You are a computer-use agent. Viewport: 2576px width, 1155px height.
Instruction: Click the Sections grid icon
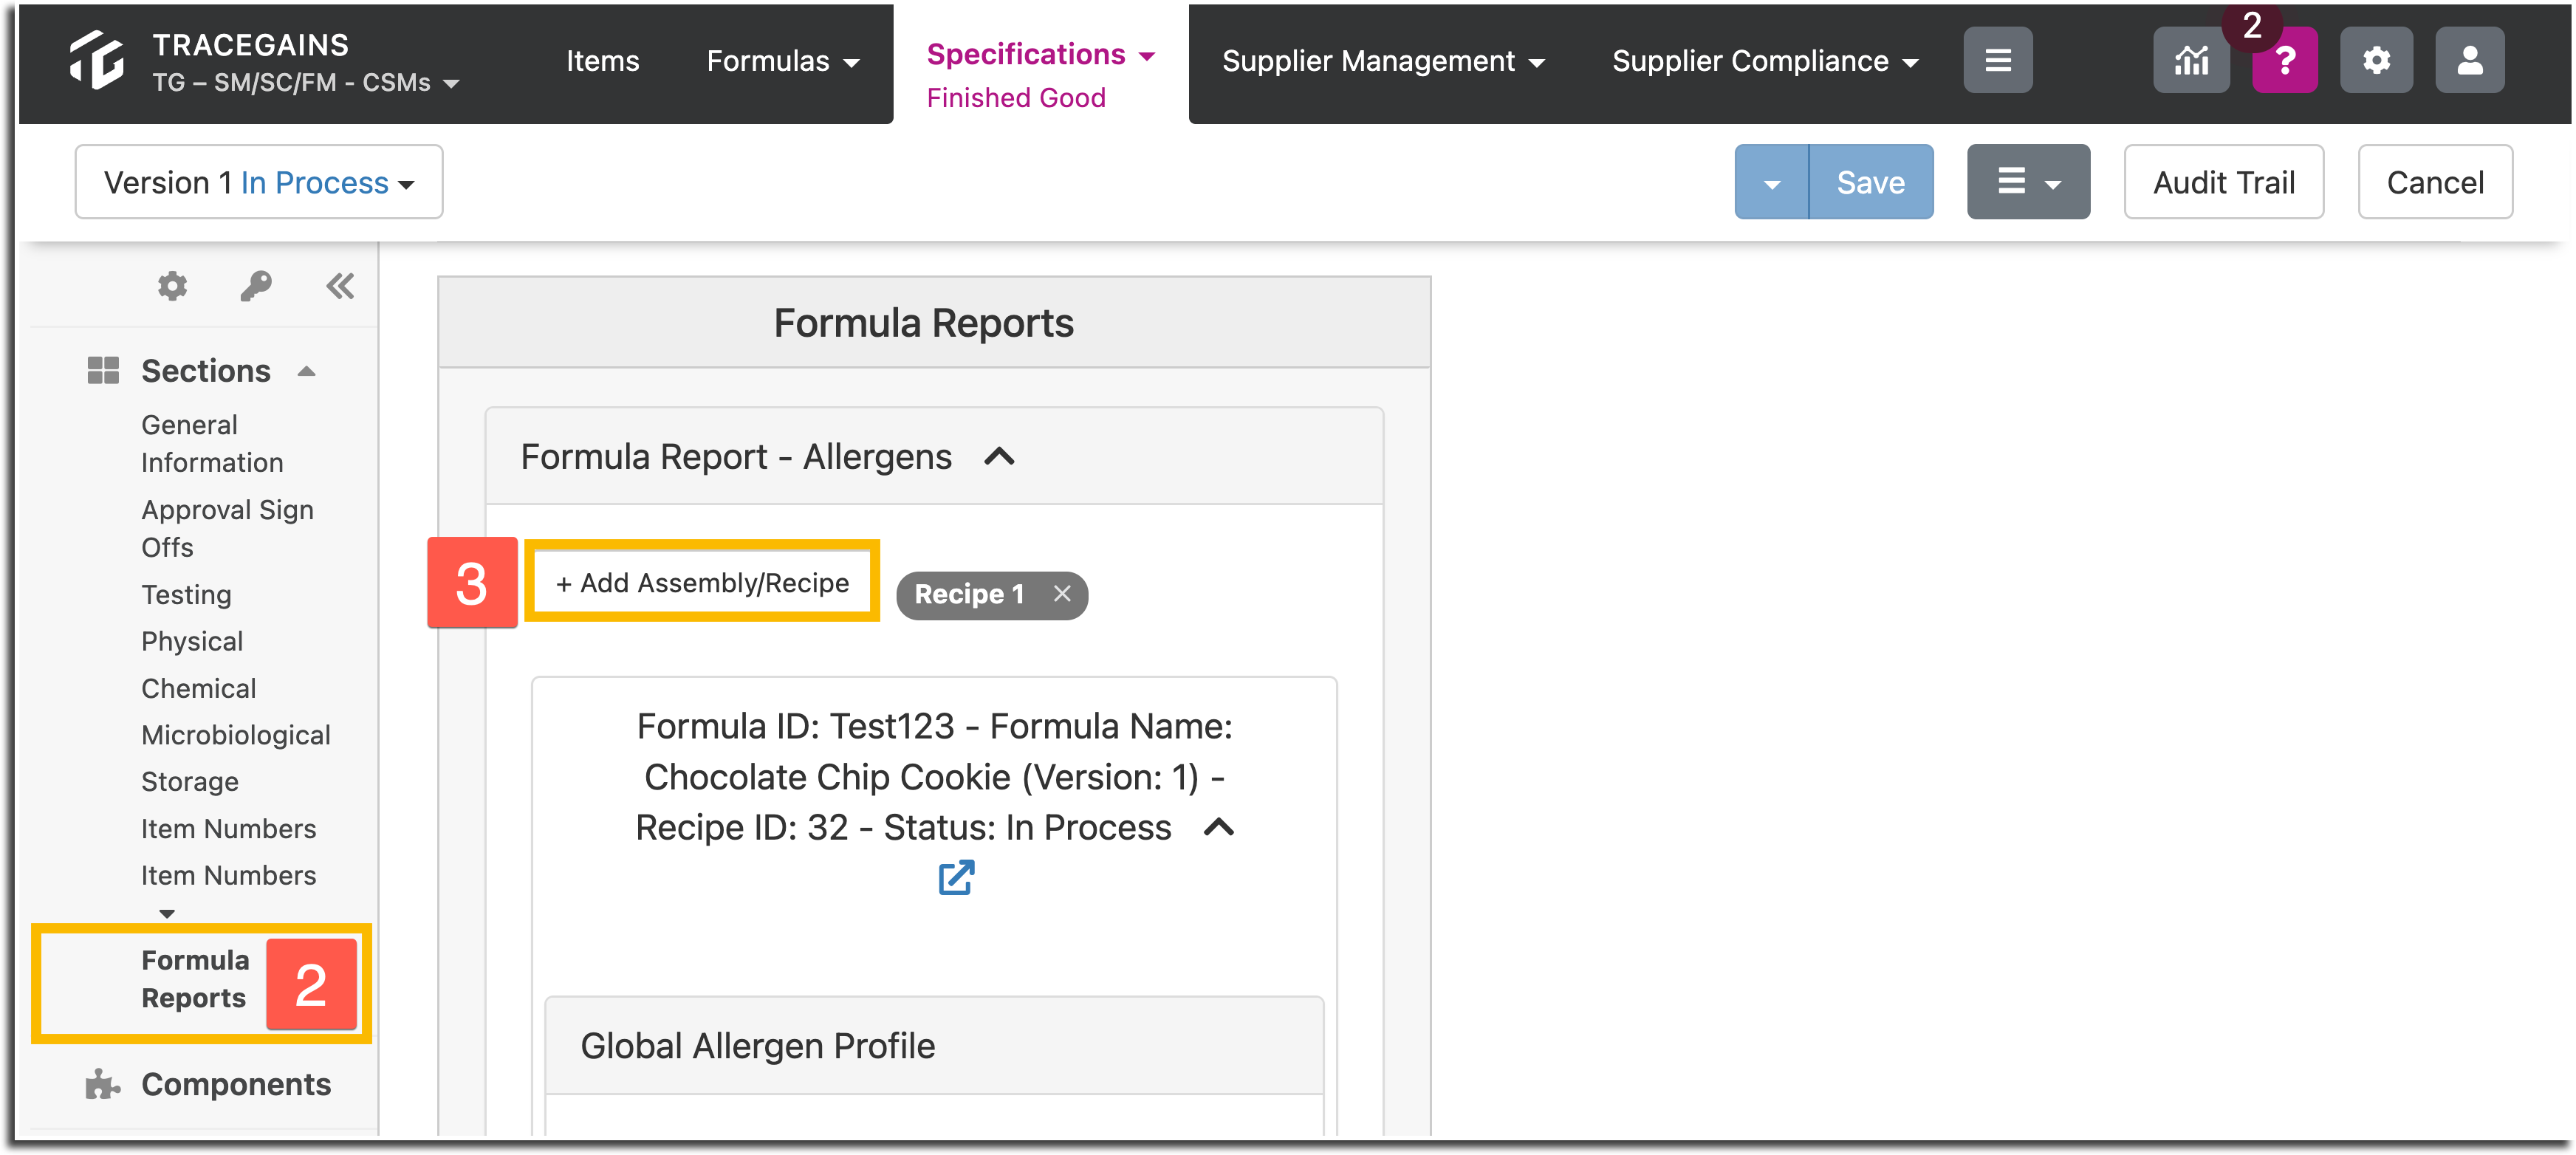[x=103, y=371]
